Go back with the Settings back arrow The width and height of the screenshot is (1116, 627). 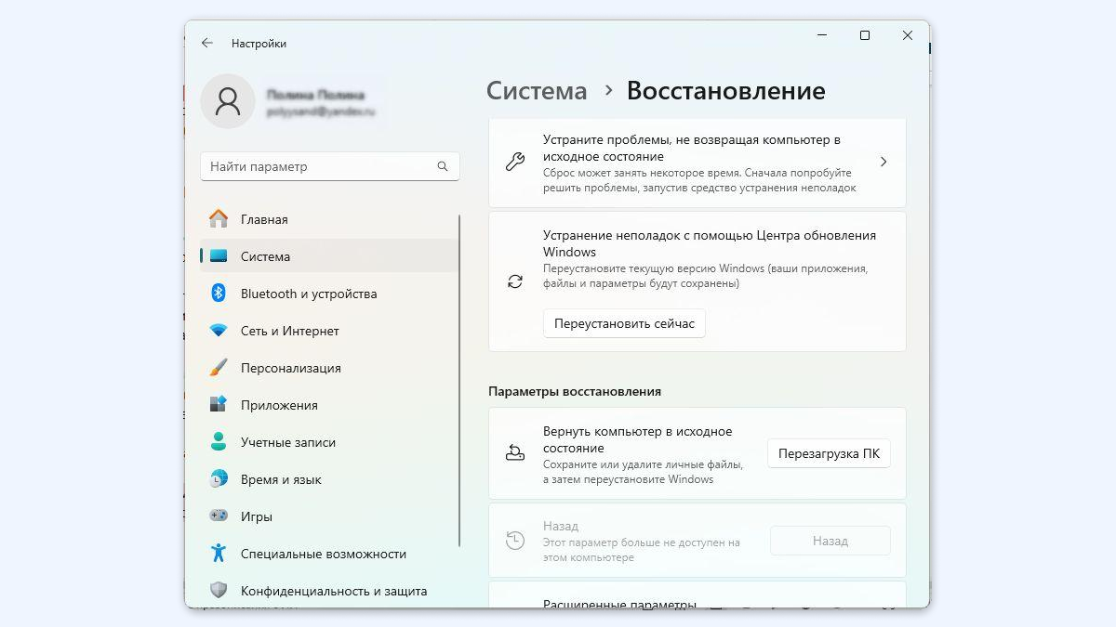[x=206, y=44]
